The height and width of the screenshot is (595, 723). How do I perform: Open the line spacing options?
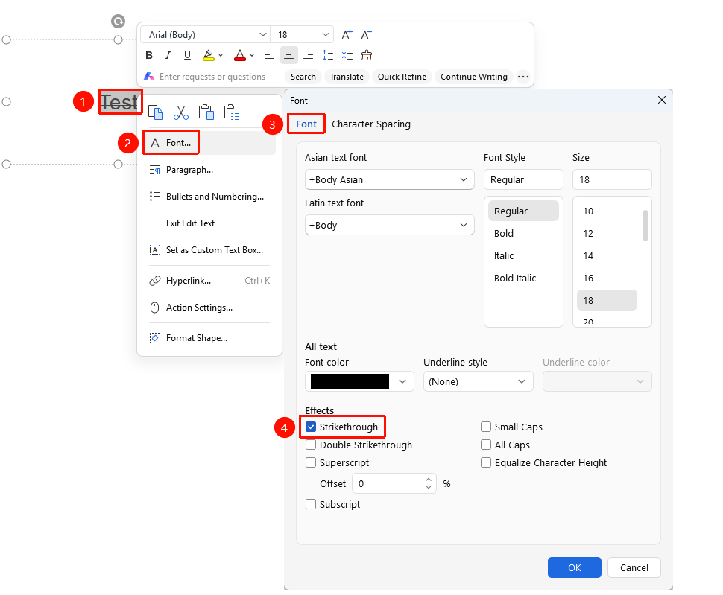pos(328,55)
